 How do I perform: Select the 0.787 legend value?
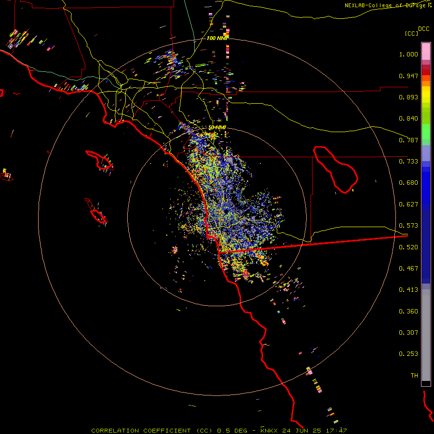[x=408, y=140]
